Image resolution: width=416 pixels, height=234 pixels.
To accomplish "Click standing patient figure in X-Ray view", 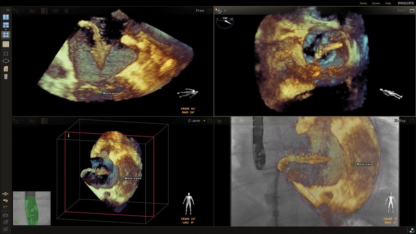I will [390, 204].
